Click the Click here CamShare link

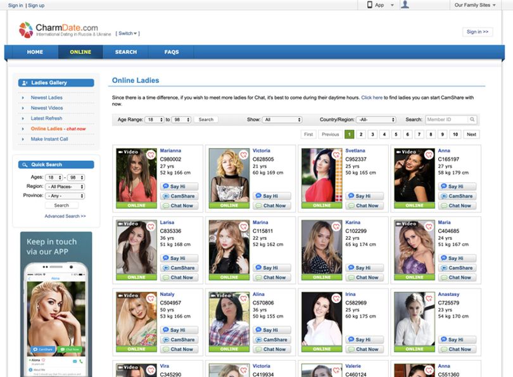click(372, 97)
